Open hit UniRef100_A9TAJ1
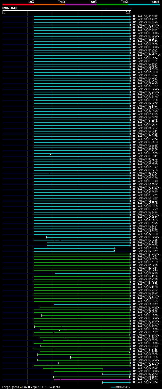The width and height of the screenshot is (162, 389). click(145, 156)
